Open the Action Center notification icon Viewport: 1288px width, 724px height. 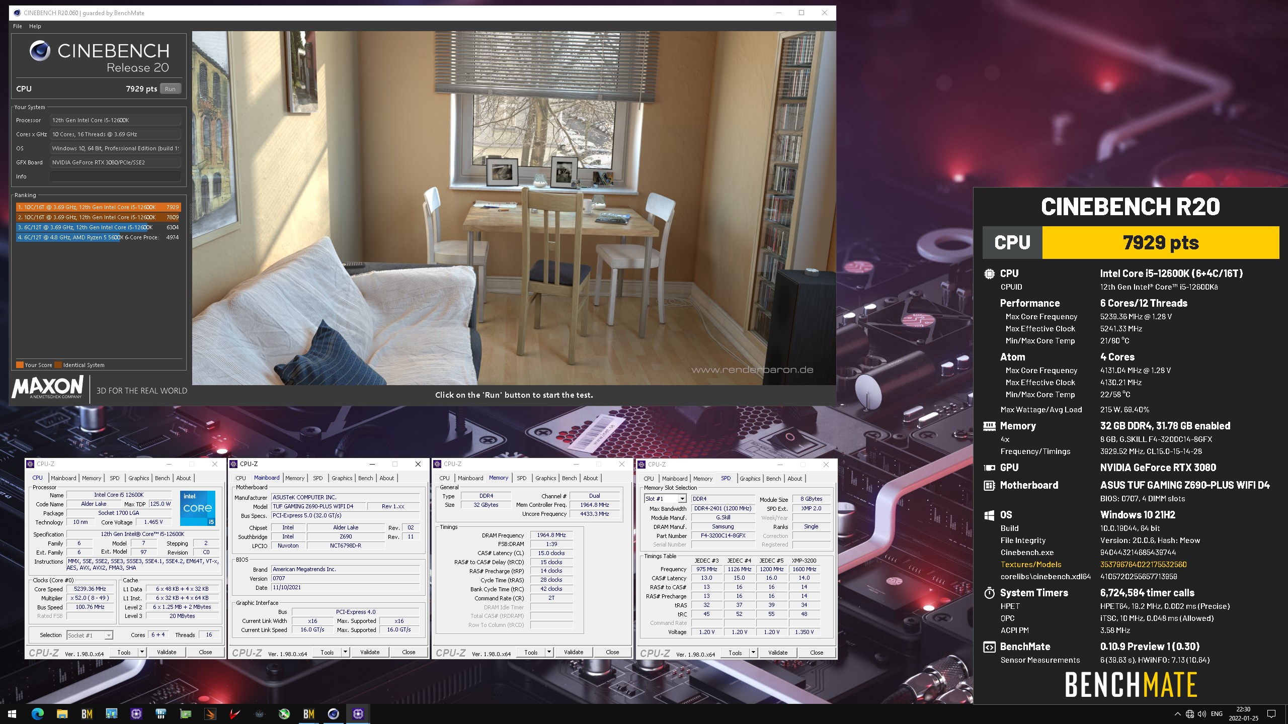pyautogui.click(x=1271, y=714)
